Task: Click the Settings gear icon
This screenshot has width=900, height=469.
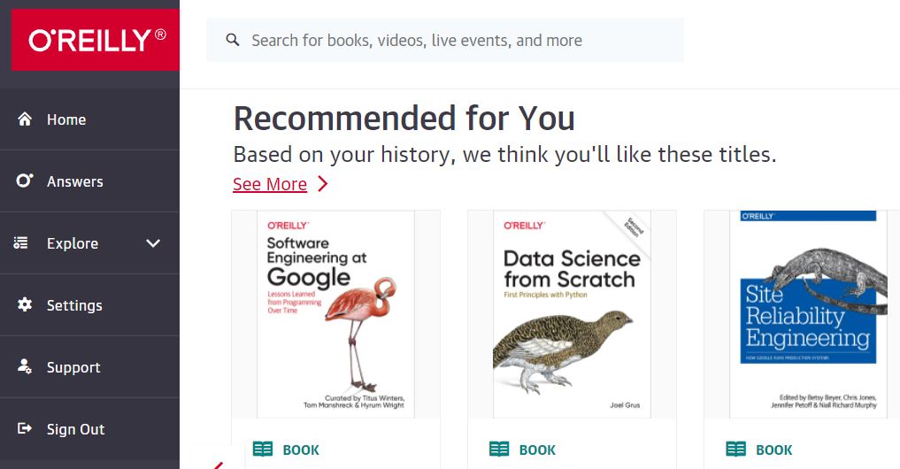Action: pyautogui.click(x=25, y=305)
